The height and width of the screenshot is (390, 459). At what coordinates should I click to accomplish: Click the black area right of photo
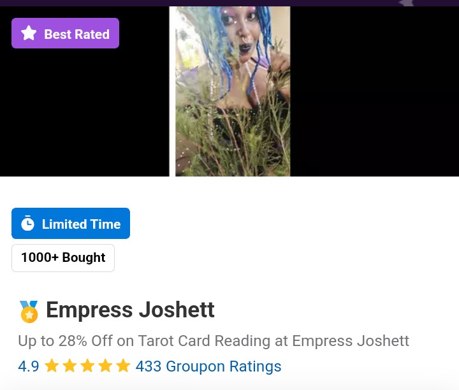[x=375, y=91]
